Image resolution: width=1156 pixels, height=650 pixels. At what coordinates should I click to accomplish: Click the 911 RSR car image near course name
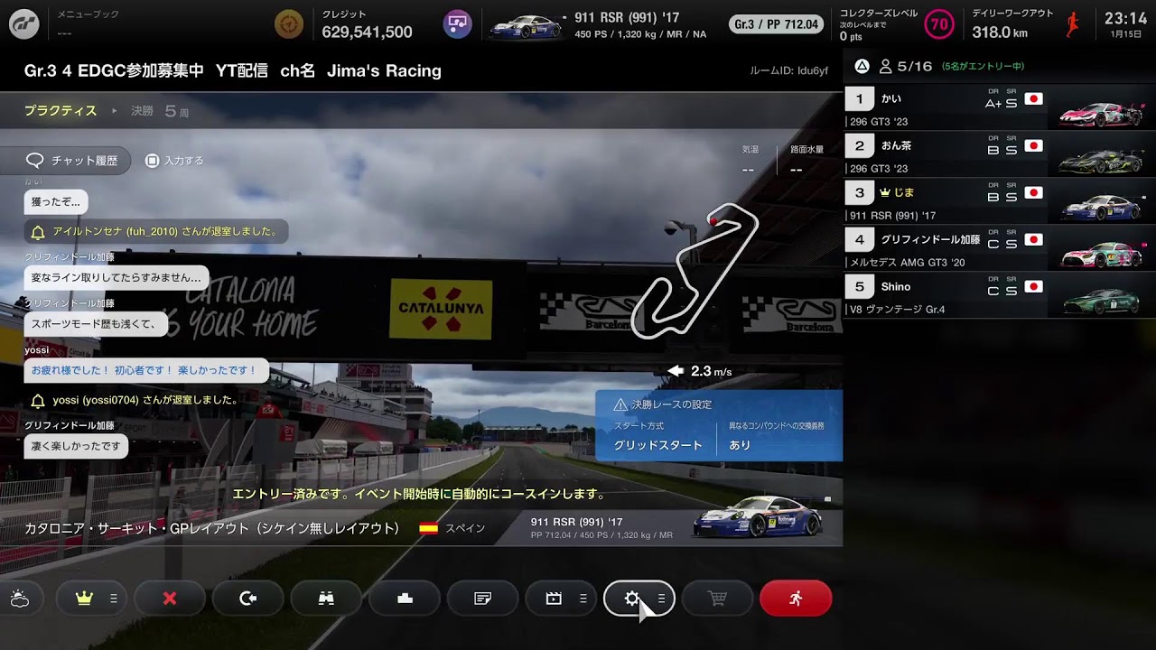(761, 517)
